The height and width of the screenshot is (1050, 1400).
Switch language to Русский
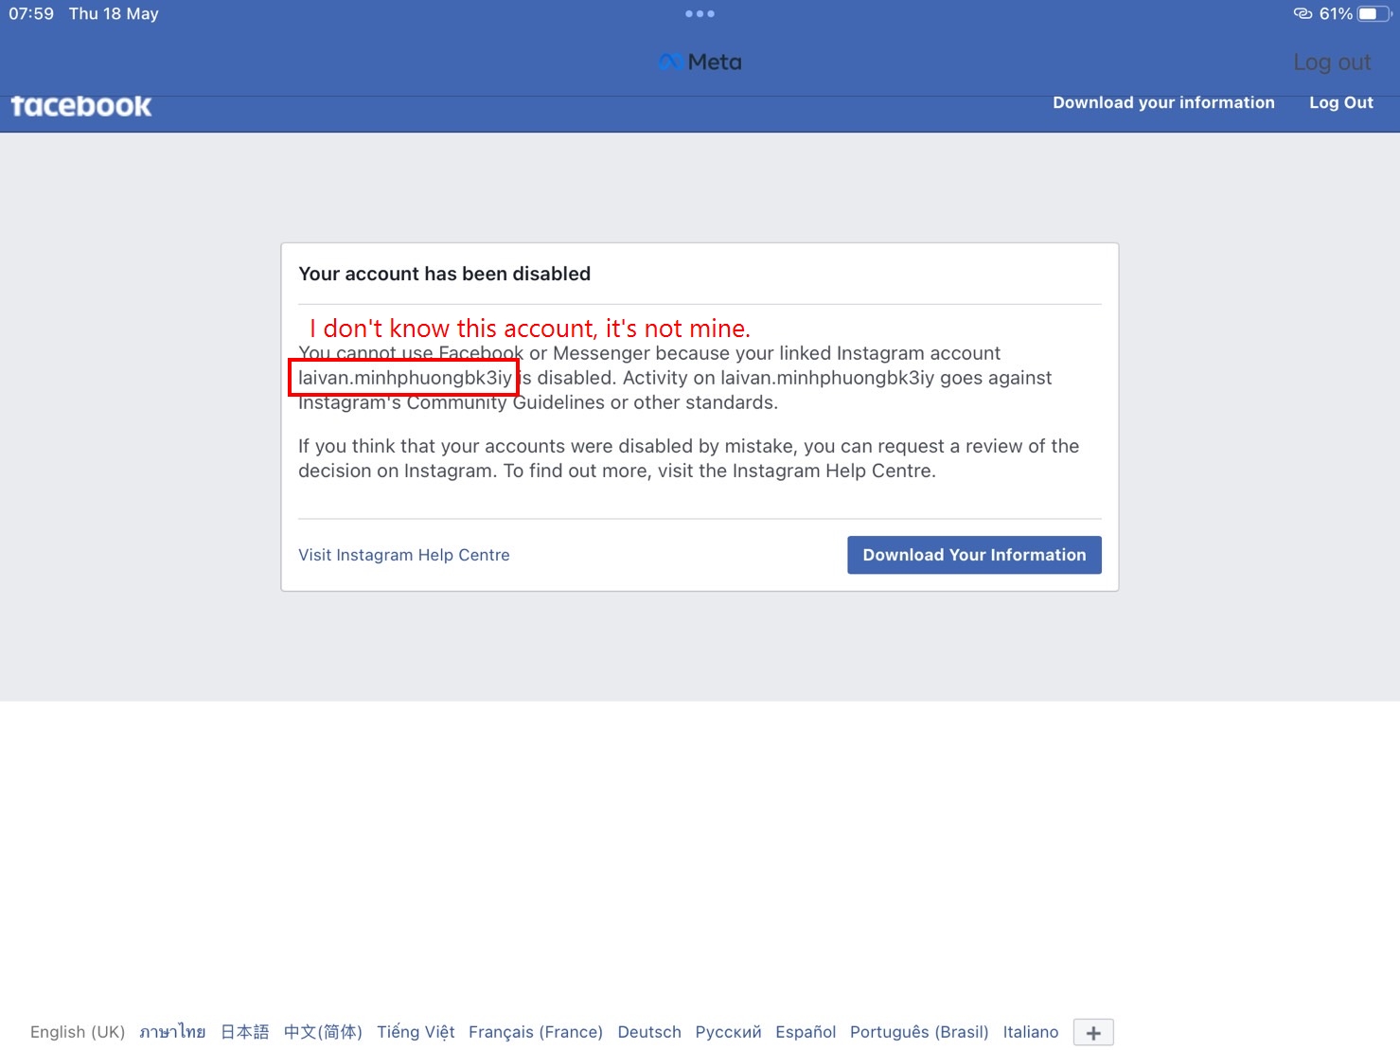[x=728, y=1032]
